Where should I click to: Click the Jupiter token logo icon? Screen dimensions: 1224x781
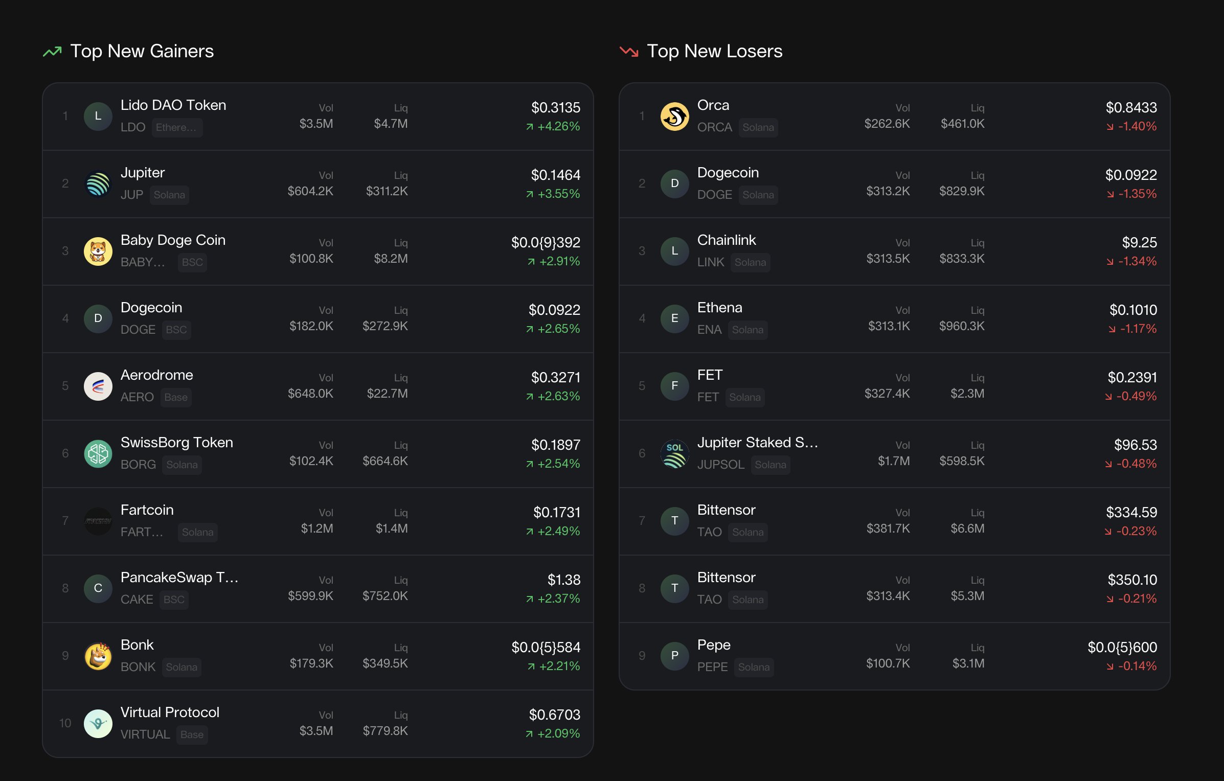98,183
